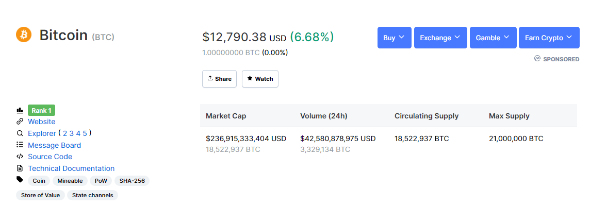Click the SPONSORED label
The height and width of the screenshot is (224, 590).
562,59
